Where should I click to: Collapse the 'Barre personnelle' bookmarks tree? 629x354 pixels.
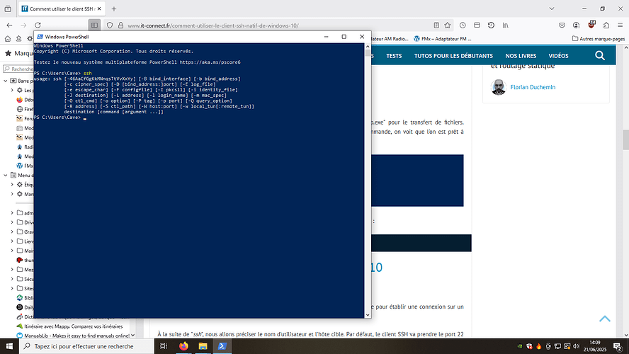(x=6, y=81)
